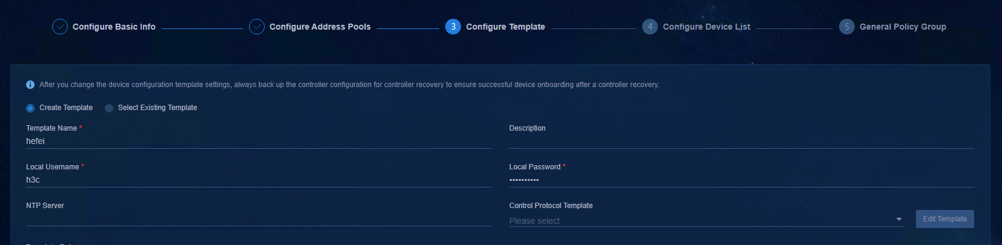The width and height of the screenshot is (1002, 245).
Task: Go to the General Policy Group step
Action: click(x=903, y=27)
